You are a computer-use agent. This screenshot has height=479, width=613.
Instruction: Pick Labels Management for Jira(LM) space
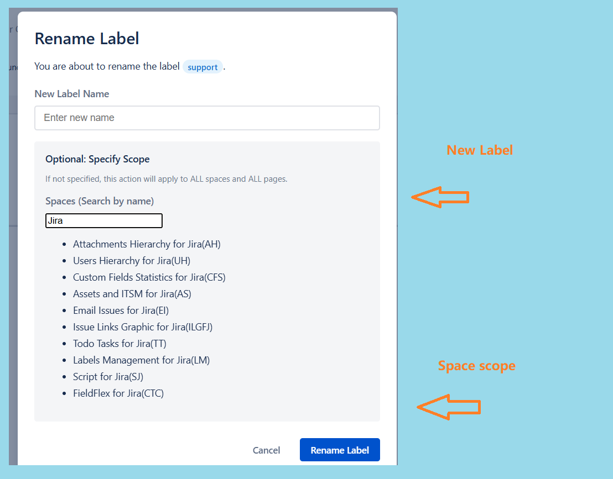[141, 360]
